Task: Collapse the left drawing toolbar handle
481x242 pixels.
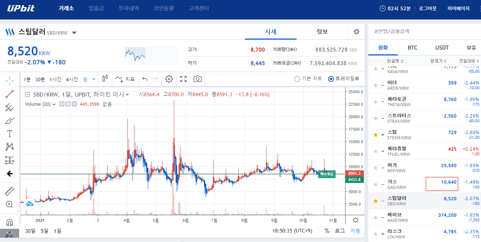Action: [x=19, y=211]
